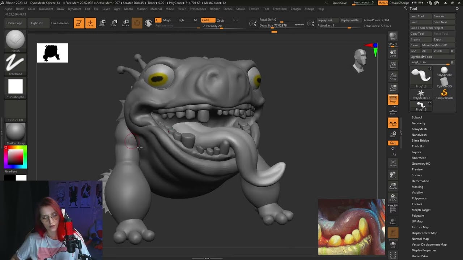The image size is (463, 260).
Task: Select the PolySphere tool icon
Action: pyautogui.click(x=444, y=71)
